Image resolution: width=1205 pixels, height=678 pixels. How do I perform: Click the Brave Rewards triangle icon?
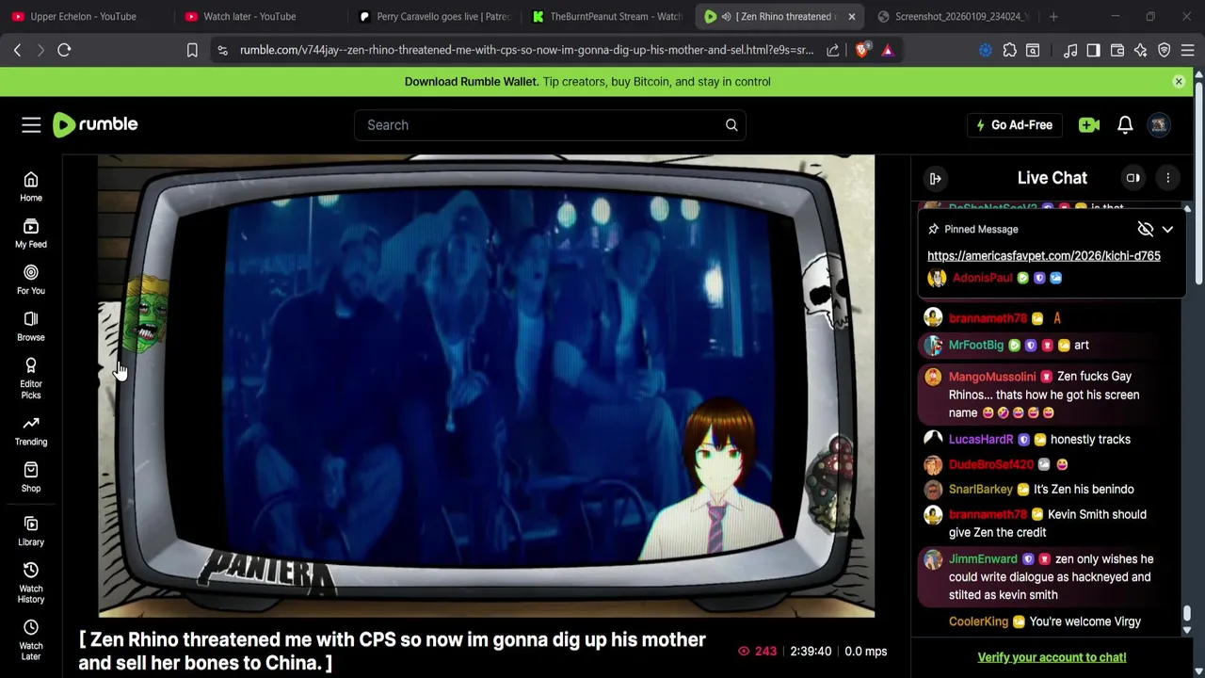[x=888, y=50]
